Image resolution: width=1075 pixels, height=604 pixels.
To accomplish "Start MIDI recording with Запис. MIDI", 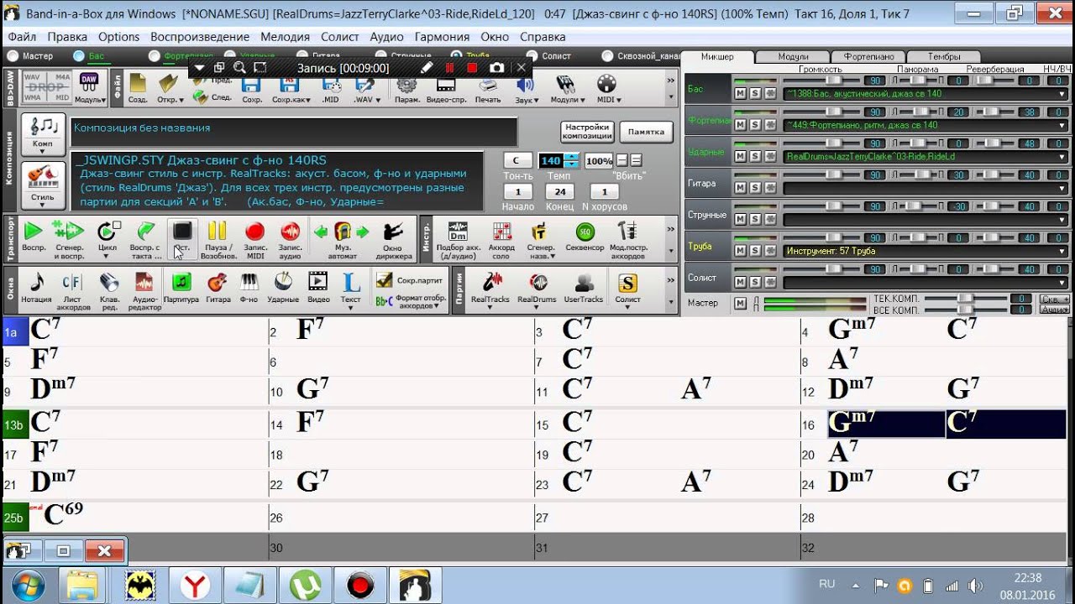I will point(255,239).
